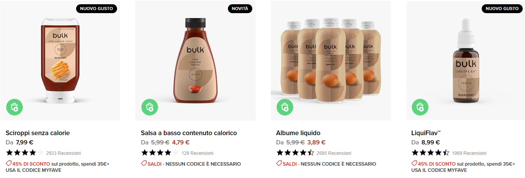Click SALDI tag icon under Salsa product
The image size is (525, 178).
[144, 163]
